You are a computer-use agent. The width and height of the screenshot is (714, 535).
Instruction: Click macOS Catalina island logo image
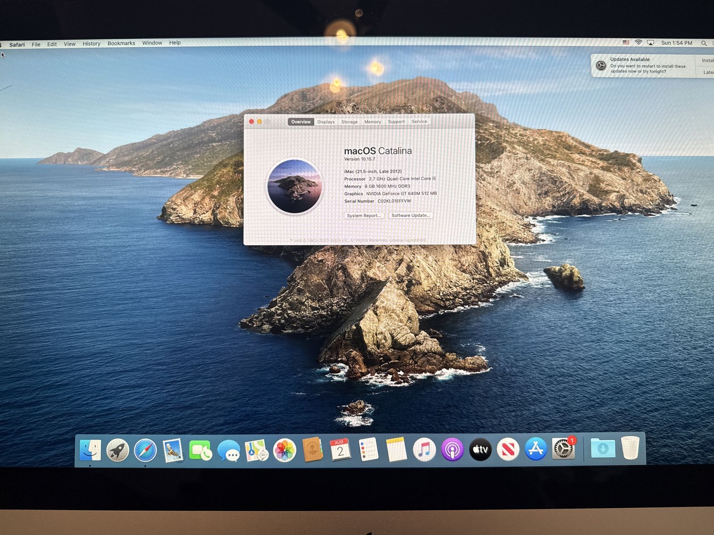click(295, 186)
